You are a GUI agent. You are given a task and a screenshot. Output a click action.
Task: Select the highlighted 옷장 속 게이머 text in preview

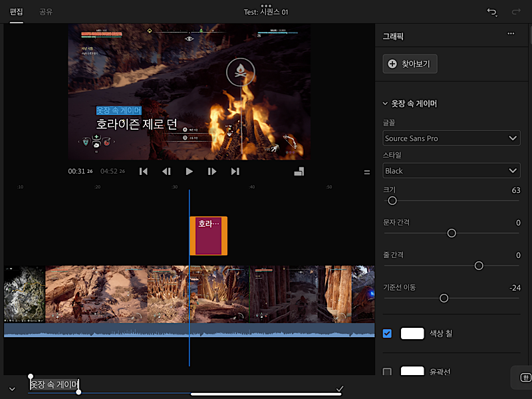pos(119,110)
